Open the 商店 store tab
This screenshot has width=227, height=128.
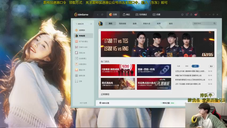pyautogui.click(x=126, y=15)
